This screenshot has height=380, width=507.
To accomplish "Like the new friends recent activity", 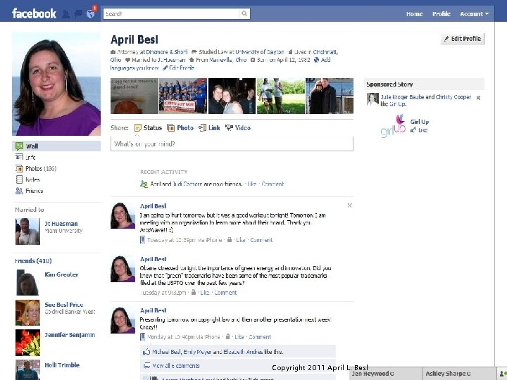I will coord(251,184).
